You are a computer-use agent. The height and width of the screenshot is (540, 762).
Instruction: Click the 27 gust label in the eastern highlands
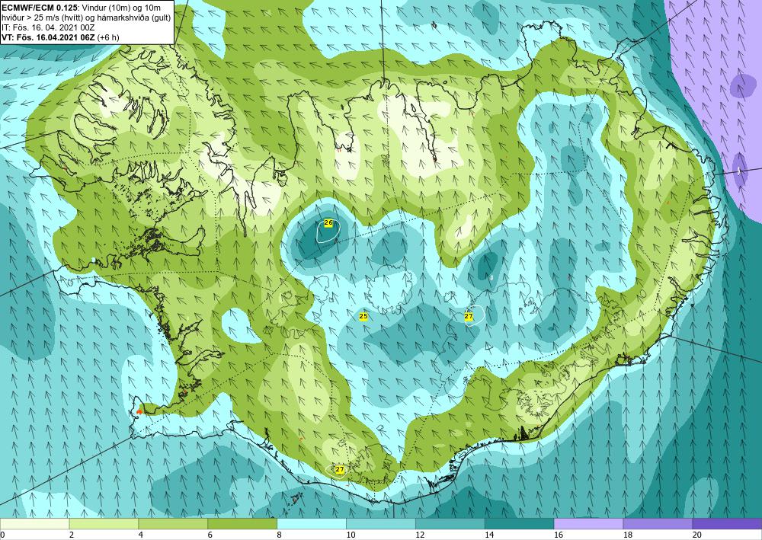coord(469,316)
